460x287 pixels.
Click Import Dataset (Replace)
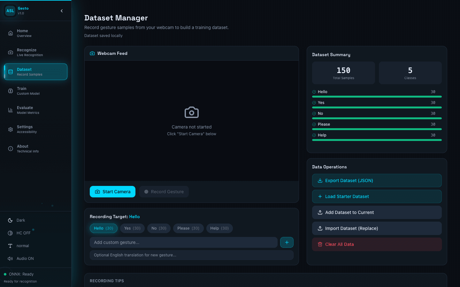tap(377, 228)
